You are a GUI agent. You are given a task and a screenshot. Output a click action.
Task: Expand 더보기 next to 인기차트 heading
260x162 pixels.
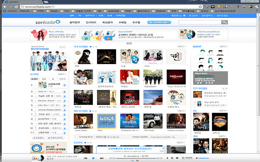62,75
